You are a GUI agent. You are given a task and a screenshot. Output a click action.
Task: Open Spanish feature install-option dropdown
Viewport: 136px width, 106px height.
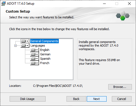pyautogui.click(x=35, y=59)
